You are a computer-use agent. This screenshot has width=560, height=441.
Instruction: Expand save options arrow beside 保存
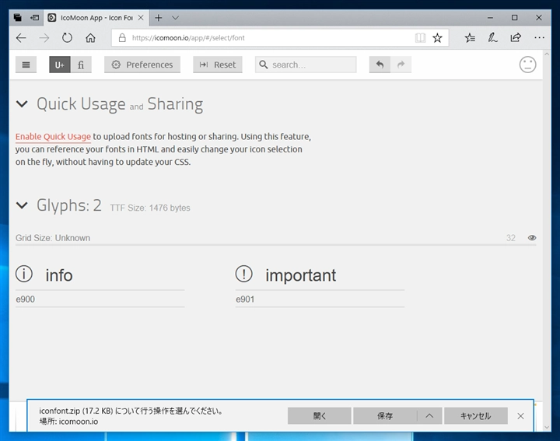429,415
